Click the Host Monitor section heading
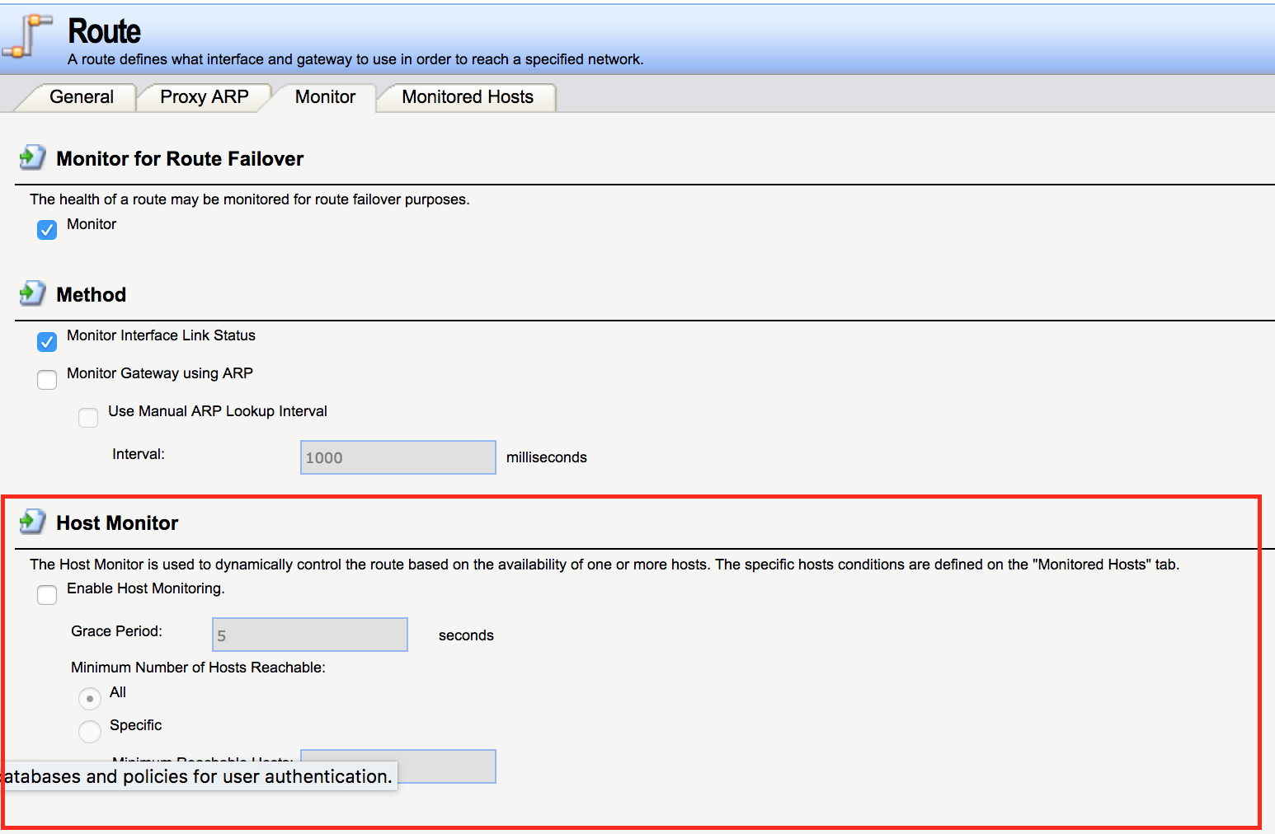 [x=117, y=523]
